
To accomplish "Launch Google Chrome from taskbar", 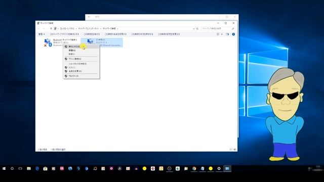I will click(x=194, y=168).
